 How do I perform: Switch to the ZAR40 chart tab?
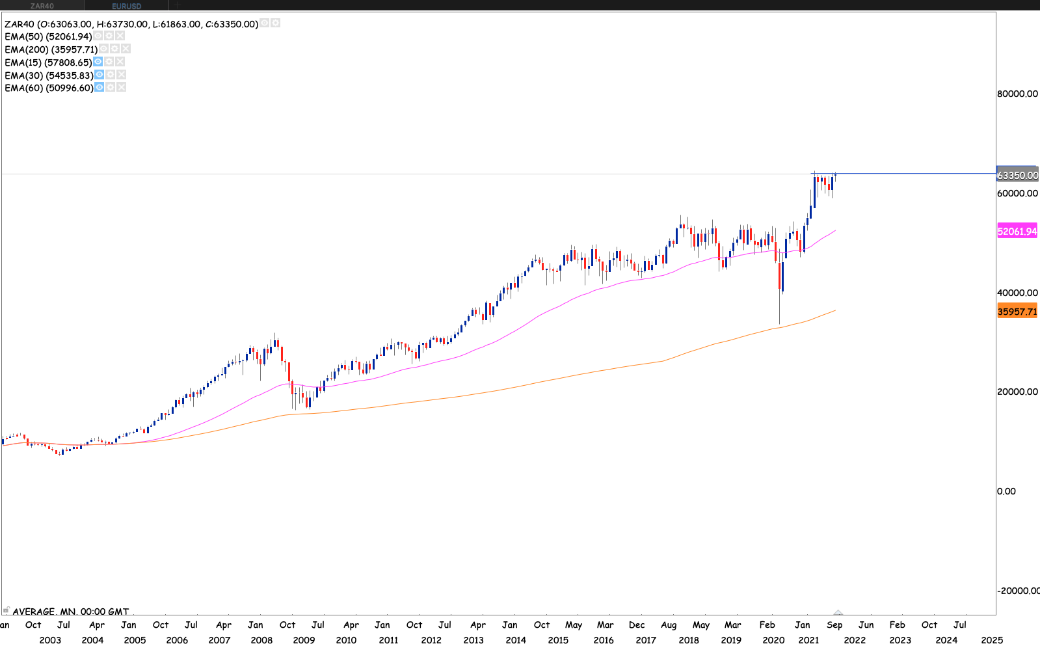pyautogui.click(x=42, y=6)
